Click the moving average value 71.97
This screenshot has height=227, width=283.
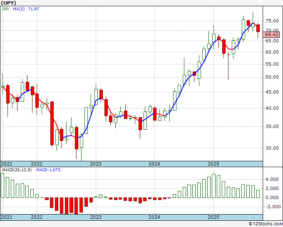(33, 9)
